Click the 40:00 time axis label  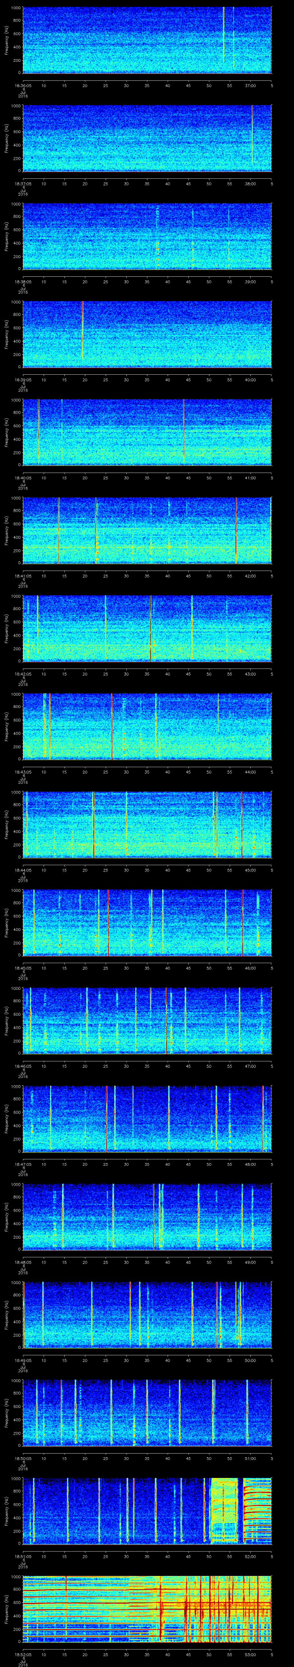[x=251, y=380]
